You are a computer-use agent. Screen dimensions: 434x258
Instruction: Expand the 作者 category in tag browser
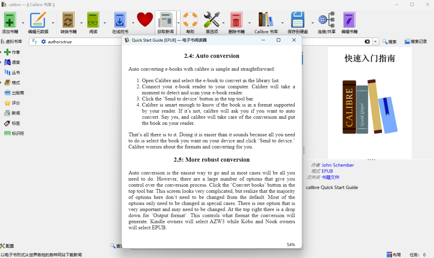click(1, 52)
